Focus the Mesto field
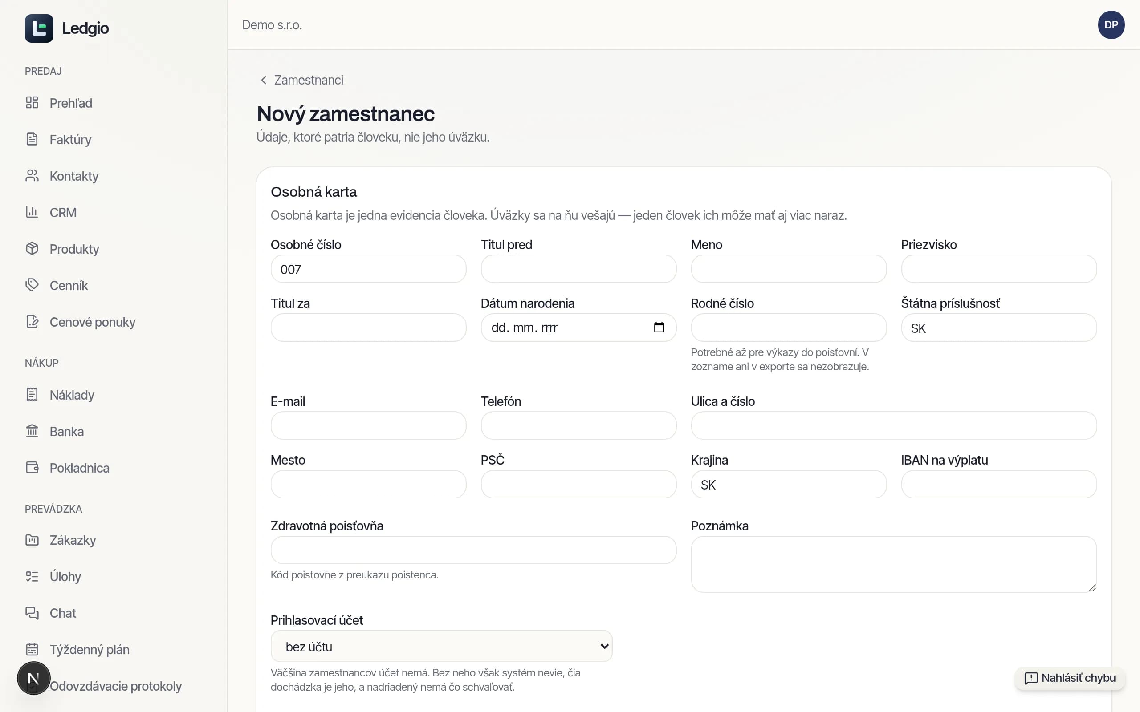Image resolution: width=1140 pixels, height=712 pixels. (368, 485)
